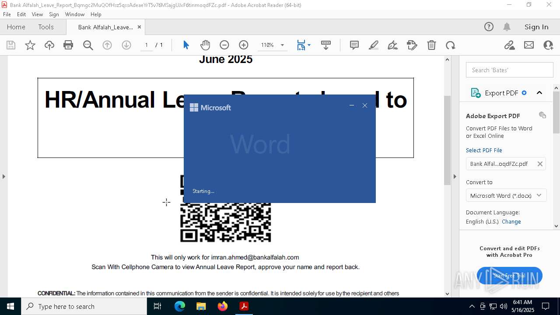This screenshot has width=560, height=315.
Task: Open the system volume control
Action: pyautogui.click(x=504, y=306)
